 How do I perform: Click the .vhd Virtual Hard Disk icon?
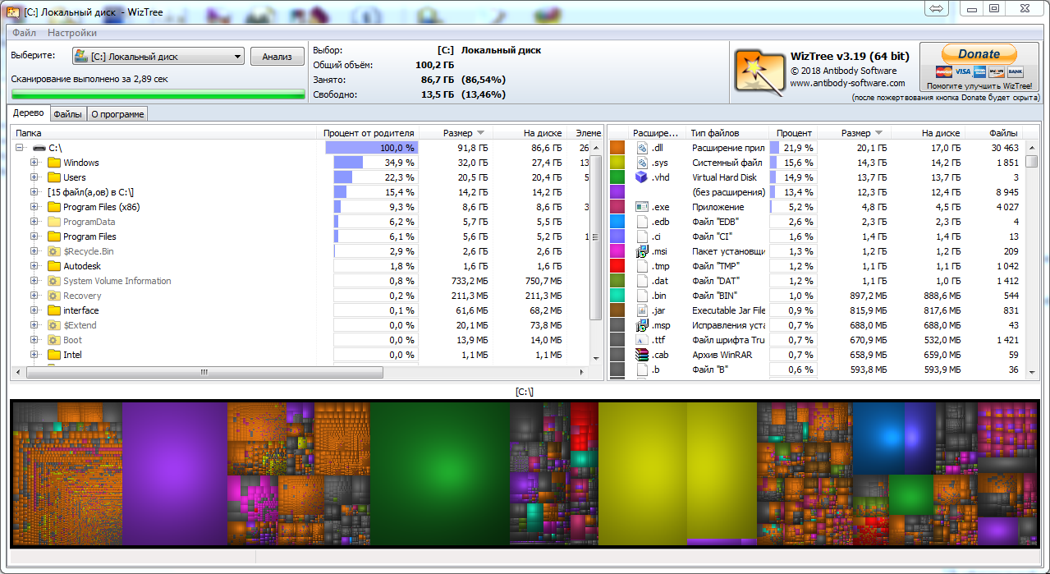point(642,177)
